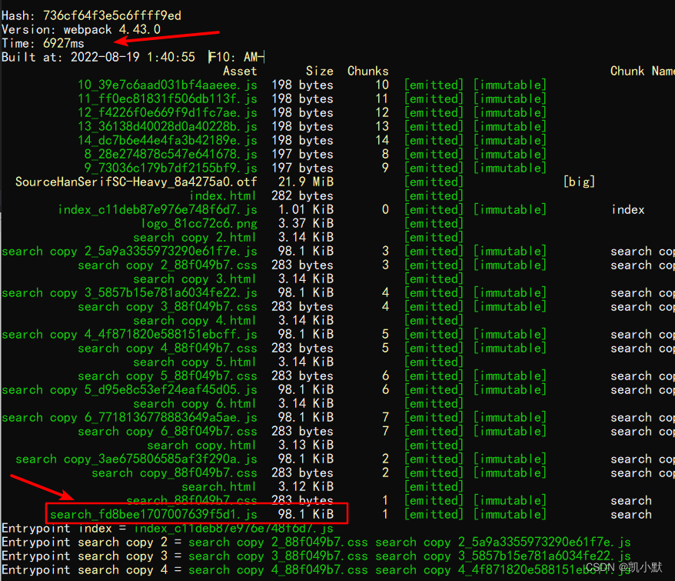Image resolution: width=675 pixels, height=581 pixels.
Task: Click the Entrypoint search copy 4 line
Action: point(316,569)
